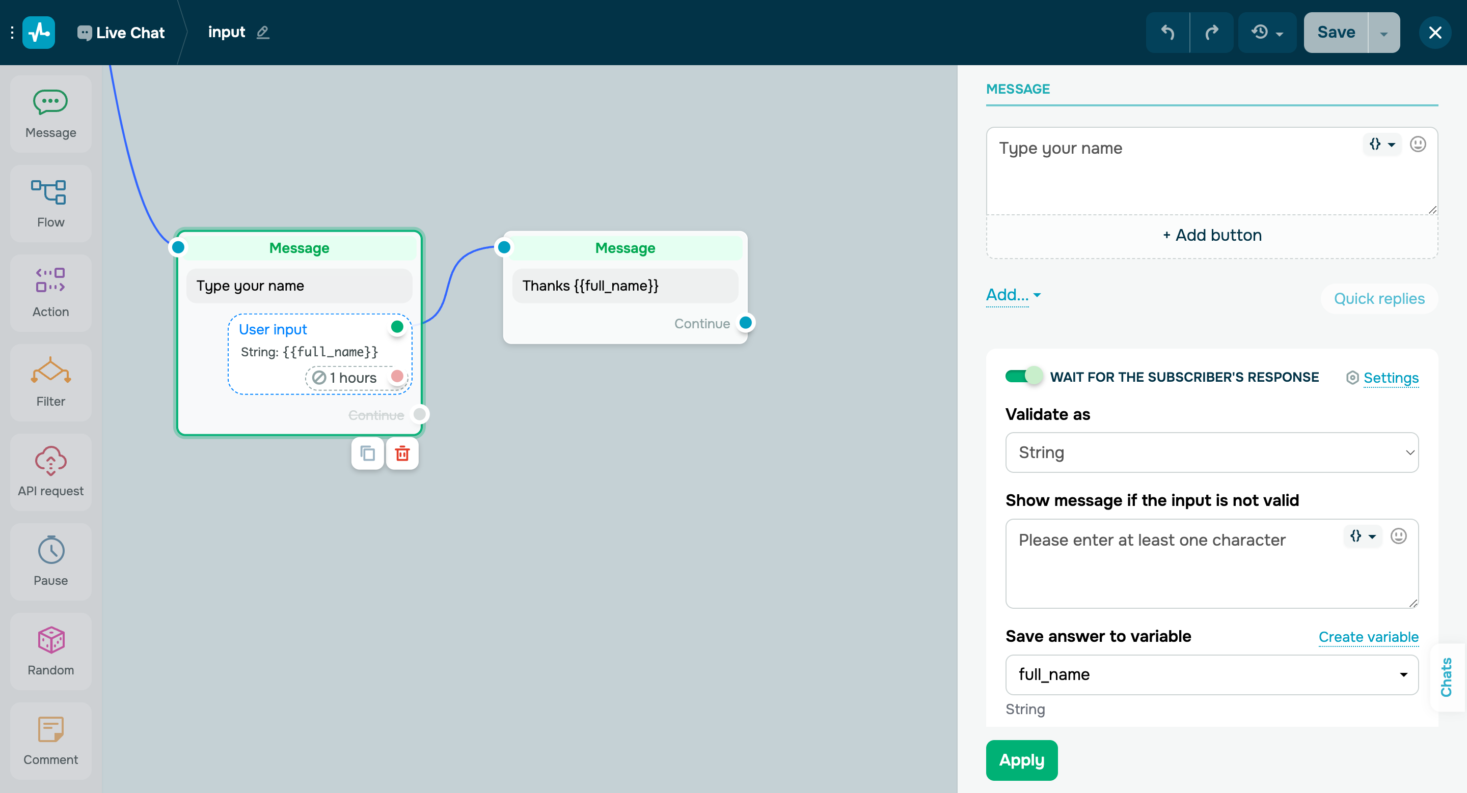Open the Validate as dropdown
The height and width of the screenshot is (793, 1467).
click(1212, 452)
